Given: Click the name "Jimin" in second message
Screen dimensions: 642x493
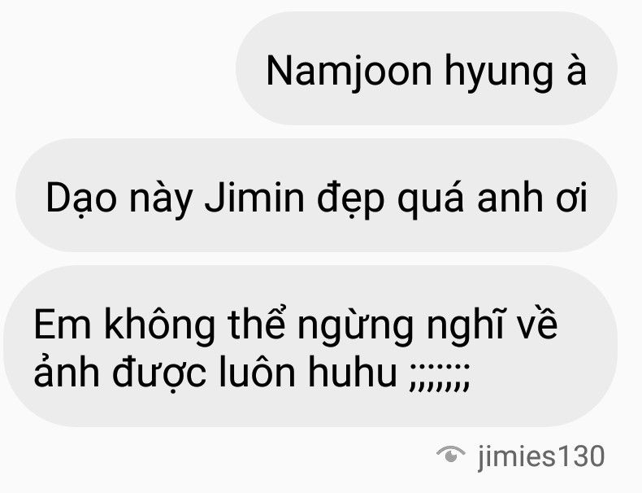Looking at the screenshot, I should (x=254, y=198).
